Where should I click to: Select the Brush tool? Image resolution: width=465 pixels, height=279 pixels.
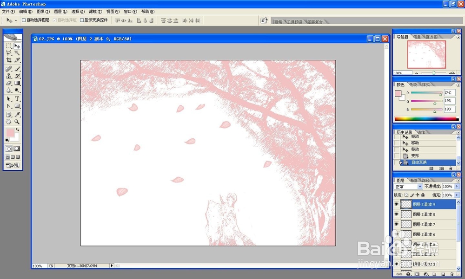coord(17,69)
